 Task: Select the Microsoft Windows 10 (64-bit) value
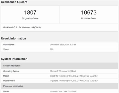pos(63,71)
